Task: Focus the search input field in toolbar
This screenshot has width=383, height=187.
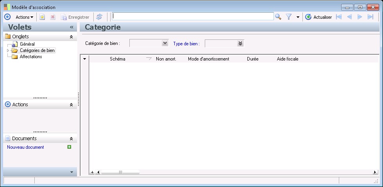Action: 193,16
